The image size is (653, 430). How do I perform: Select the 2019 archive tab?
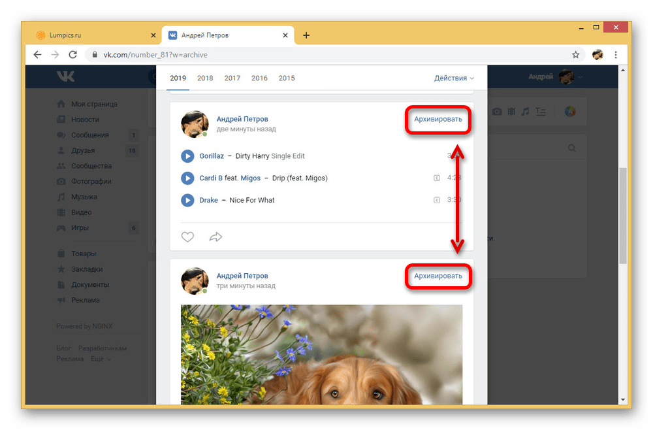[x=178, y=78]
